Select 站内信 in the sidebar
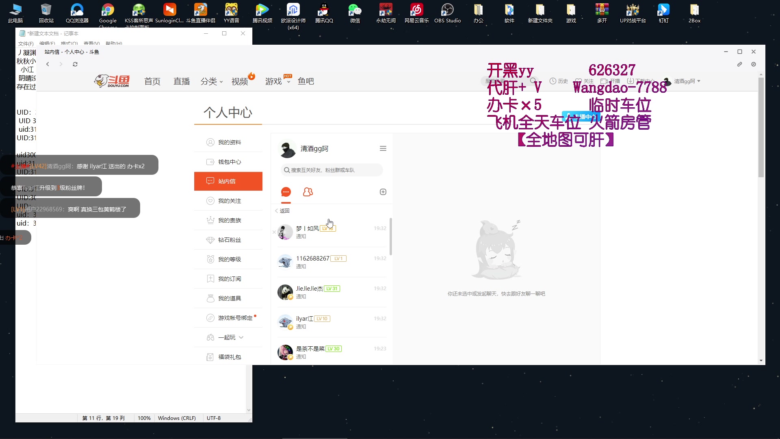This screenshot has width=780, height=439. pos(228,181)
